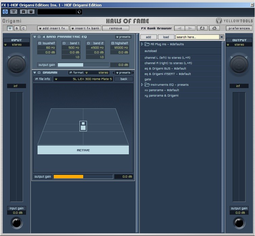Click the host toolbar button next to bypass
Image resolution: width=255 pixels, height=236 pixels.
click(x=14, y=12)
